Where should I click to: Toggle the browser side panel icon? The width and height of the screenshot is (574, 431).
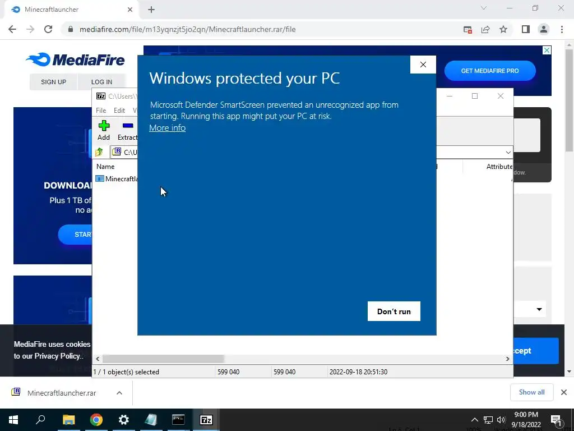tap(526, 29)
